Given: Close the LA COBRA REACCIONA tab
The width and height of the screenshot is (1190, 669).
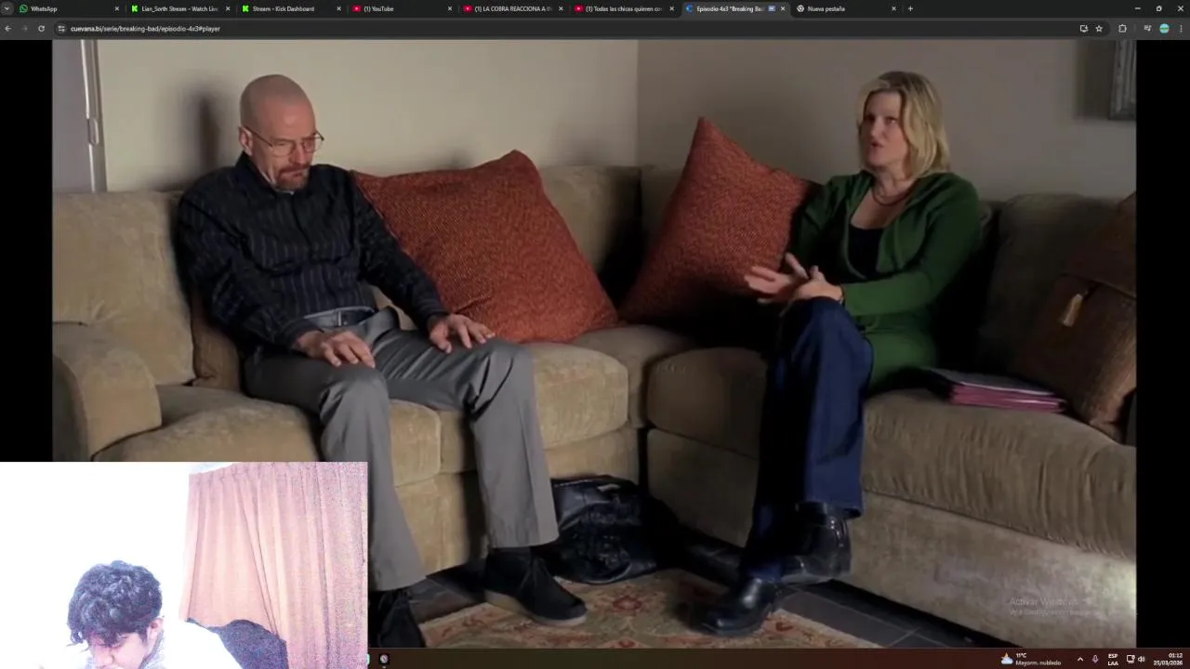Looking at the screenshot, I should tap(561, 8).
